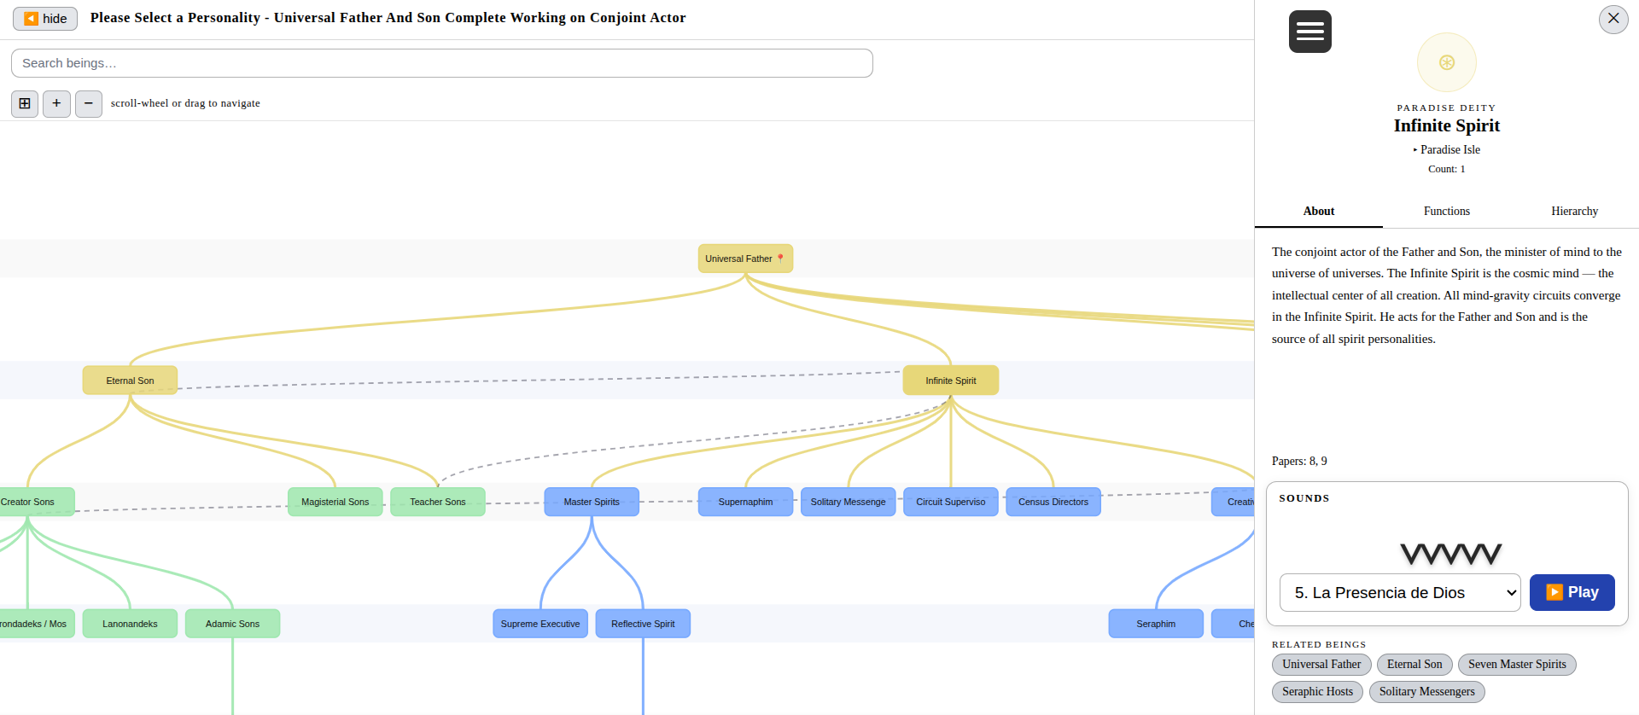Screen dimensions: 1639x715
Task: Click the Reflective Spirit node
Action: [642, 624]
